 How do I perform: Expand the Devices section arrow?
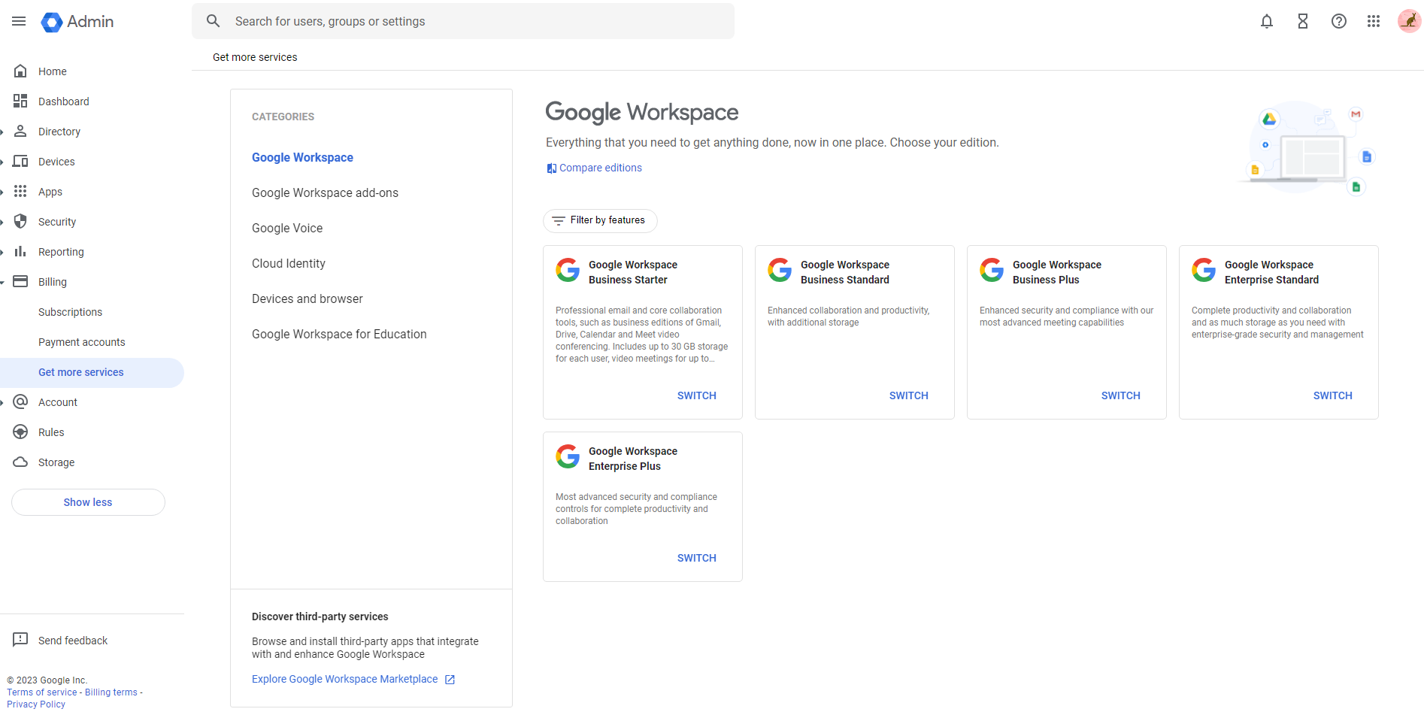pyautogui.click(x=2, y=162)
